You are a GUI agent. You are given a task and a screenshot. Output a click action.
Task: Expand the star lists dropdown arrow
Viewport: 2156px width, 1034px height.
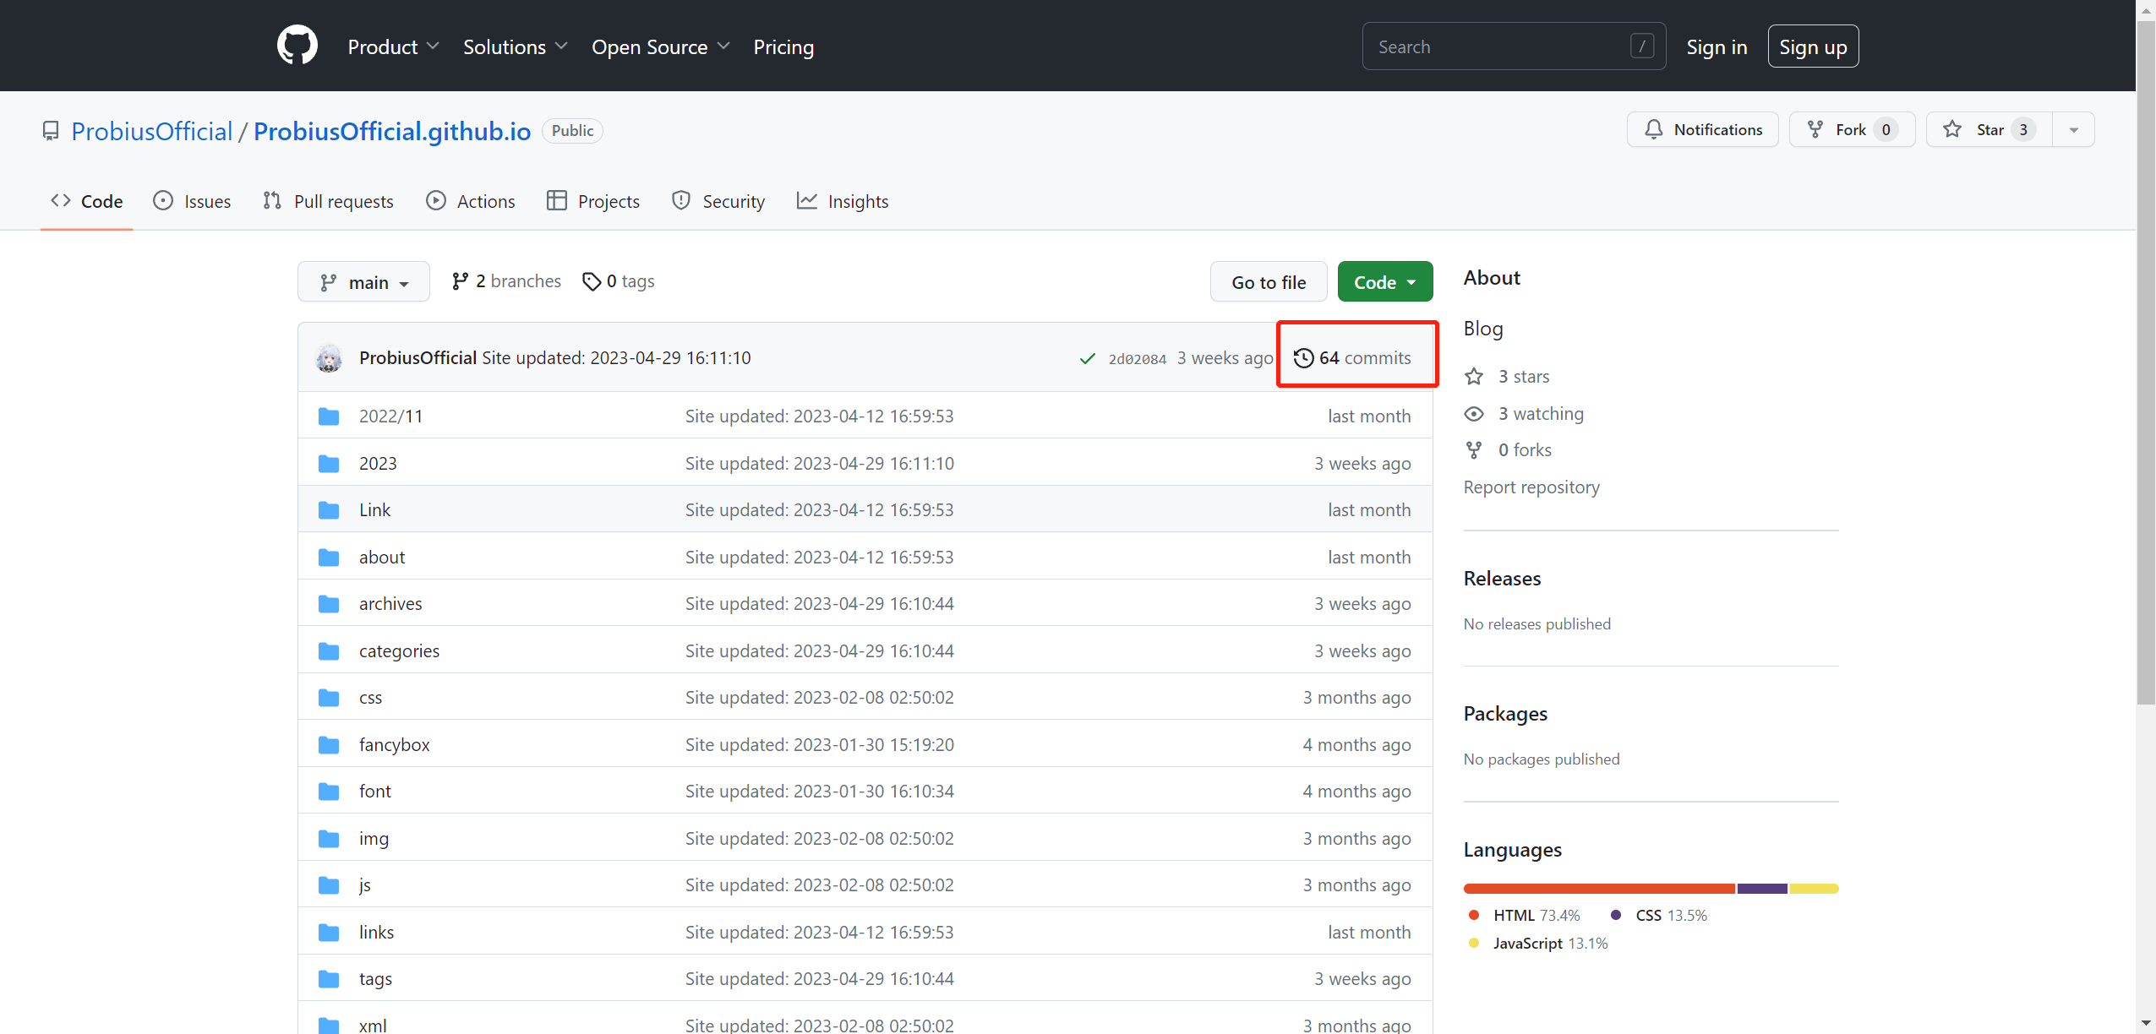pyautogui.click(x=2073, y=130)
